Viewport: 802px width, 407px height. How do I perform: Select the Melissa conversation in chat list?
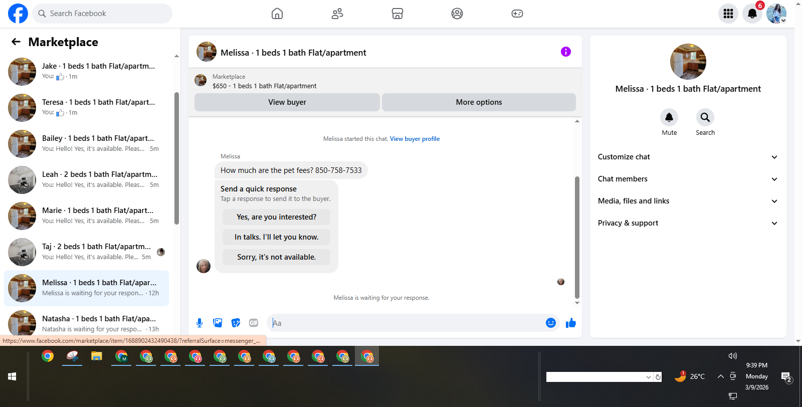[x=86, y=288]
